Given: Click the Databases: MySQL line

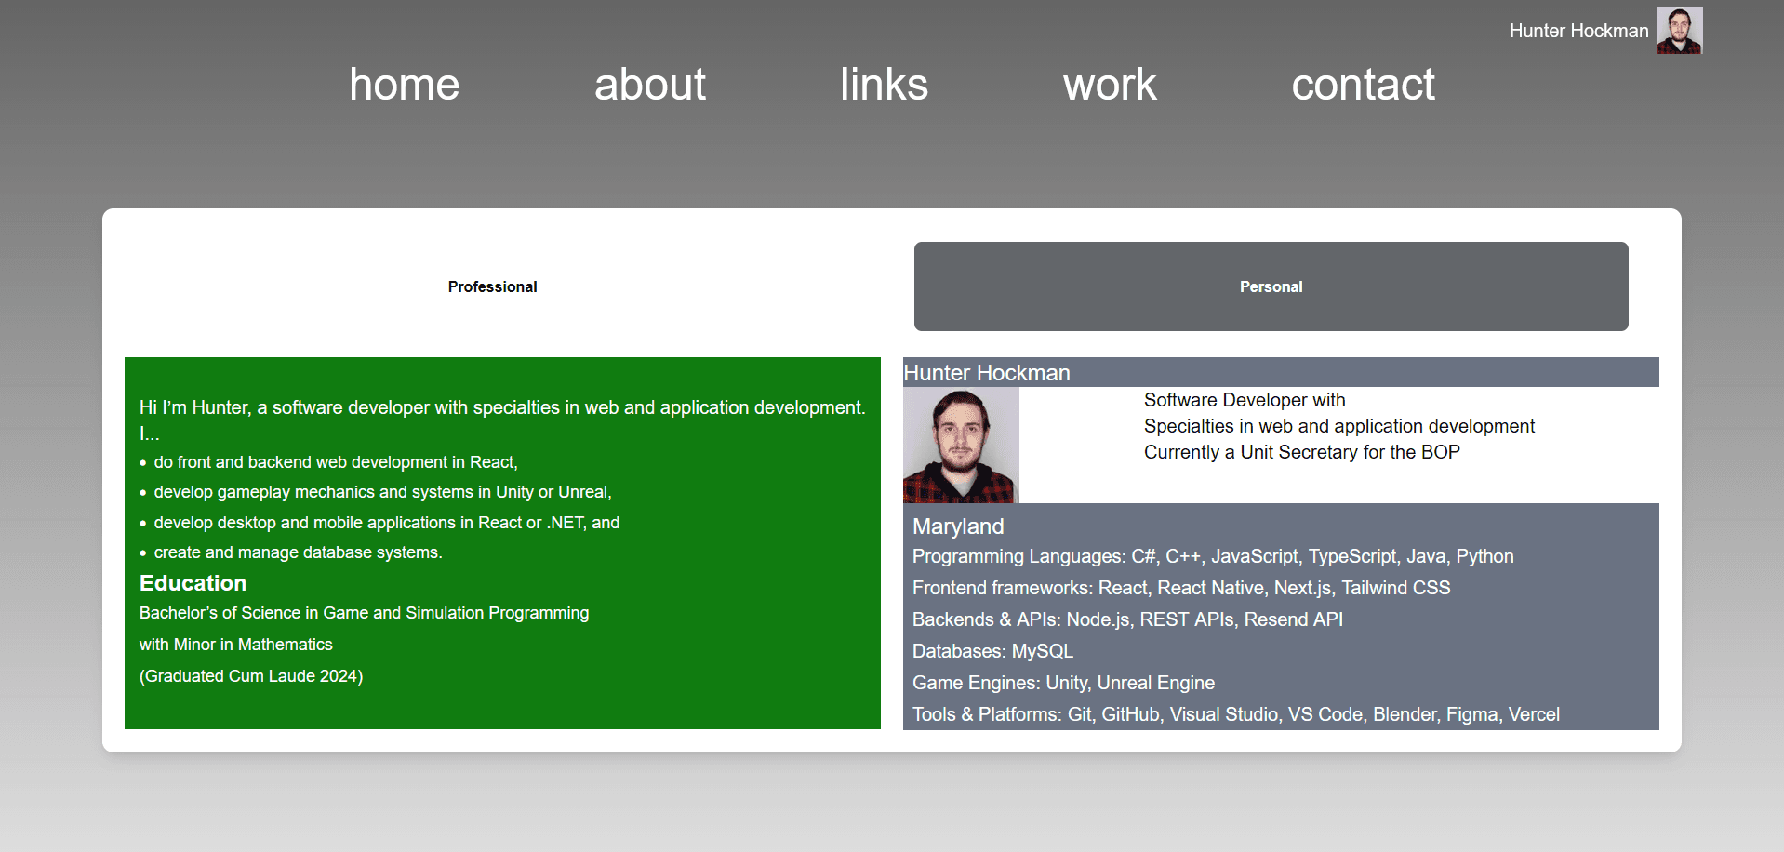Looking at the screenshot, I should click(992, 651).
